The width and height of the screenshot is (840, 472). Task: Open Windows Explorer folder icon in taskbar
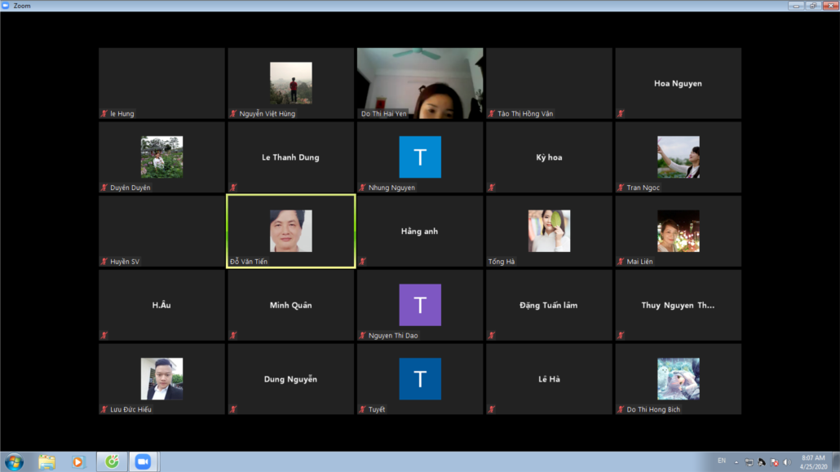46,461
